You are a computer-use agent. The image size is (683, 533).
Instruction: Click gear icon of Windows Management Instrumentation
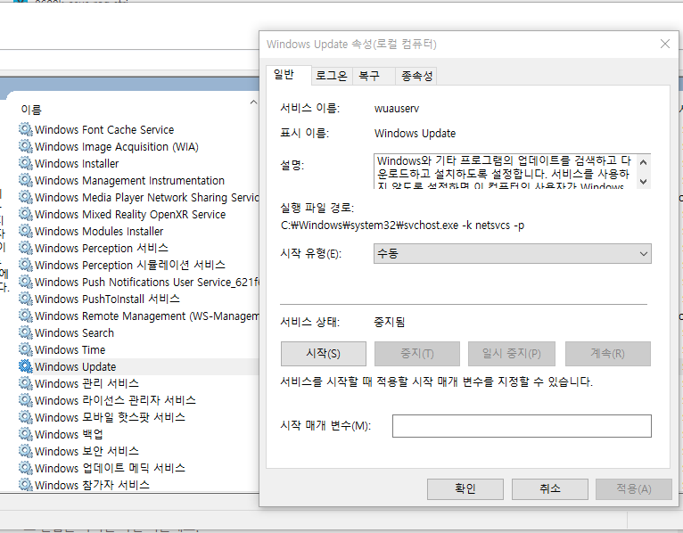pyautogui.click(x=25, y=180)
